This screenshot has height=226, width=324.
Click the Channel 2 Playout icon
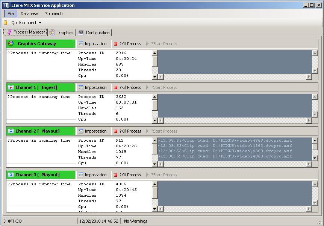11,131
